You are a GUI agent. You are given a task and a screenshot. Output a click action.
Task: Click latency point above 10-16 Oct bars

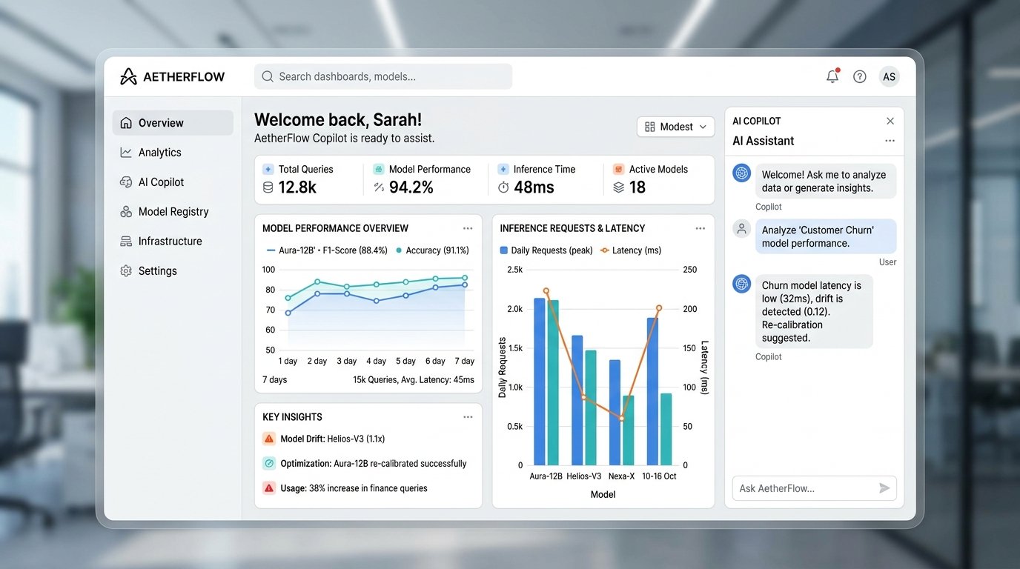[x=659, y=307]
